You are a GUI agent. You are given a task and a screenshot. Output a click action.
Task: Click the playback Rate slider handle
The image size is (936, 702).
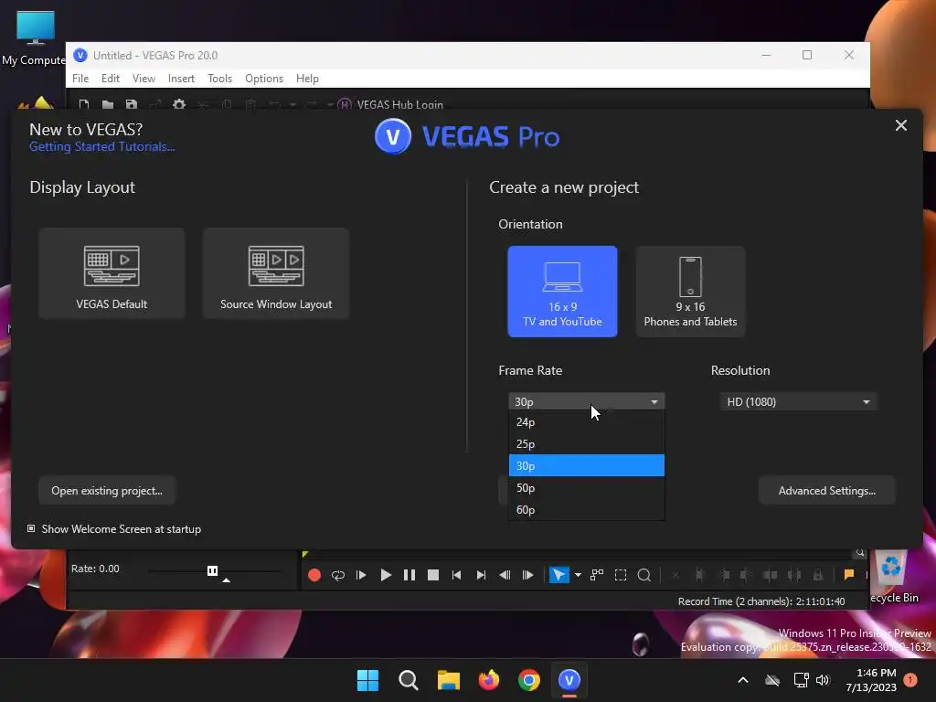[x=212, y=570]
